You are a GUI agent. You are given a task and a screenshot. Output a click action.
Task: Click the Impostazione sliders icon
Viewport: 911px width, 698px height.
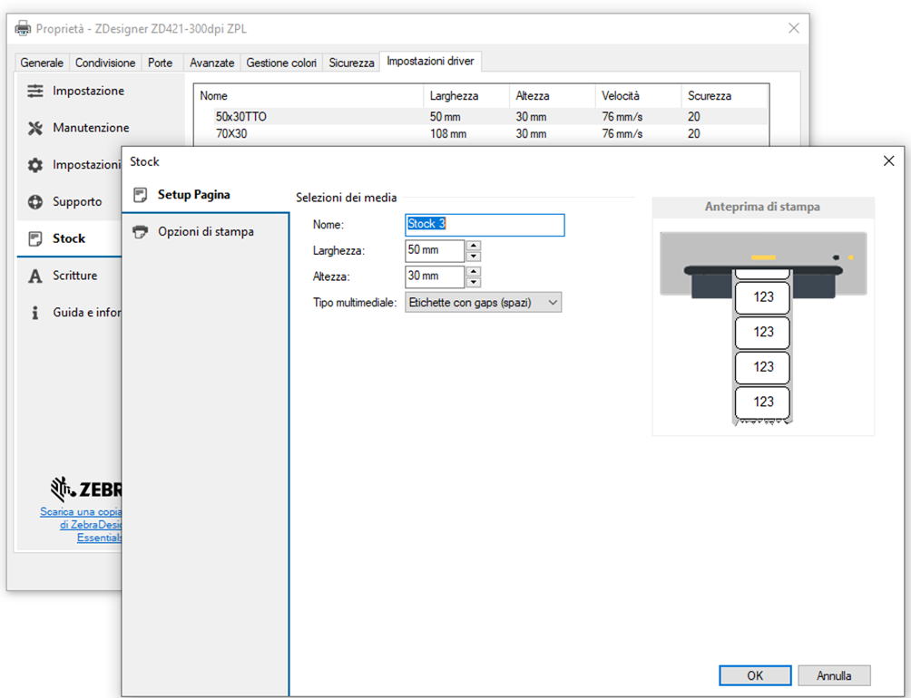pos(35,92)
